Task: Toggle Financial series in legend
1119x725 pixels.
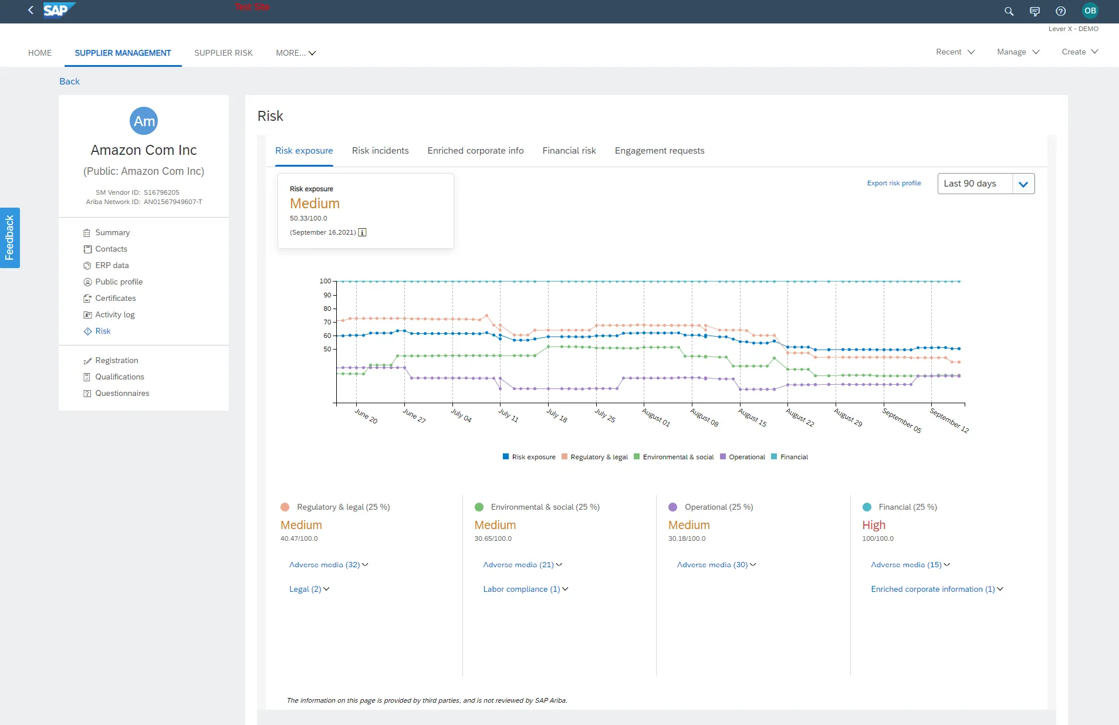Action: 789,457
